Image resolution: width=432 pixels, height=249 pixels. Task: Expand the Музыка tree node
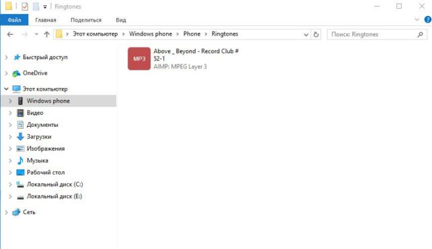point(10,160)
